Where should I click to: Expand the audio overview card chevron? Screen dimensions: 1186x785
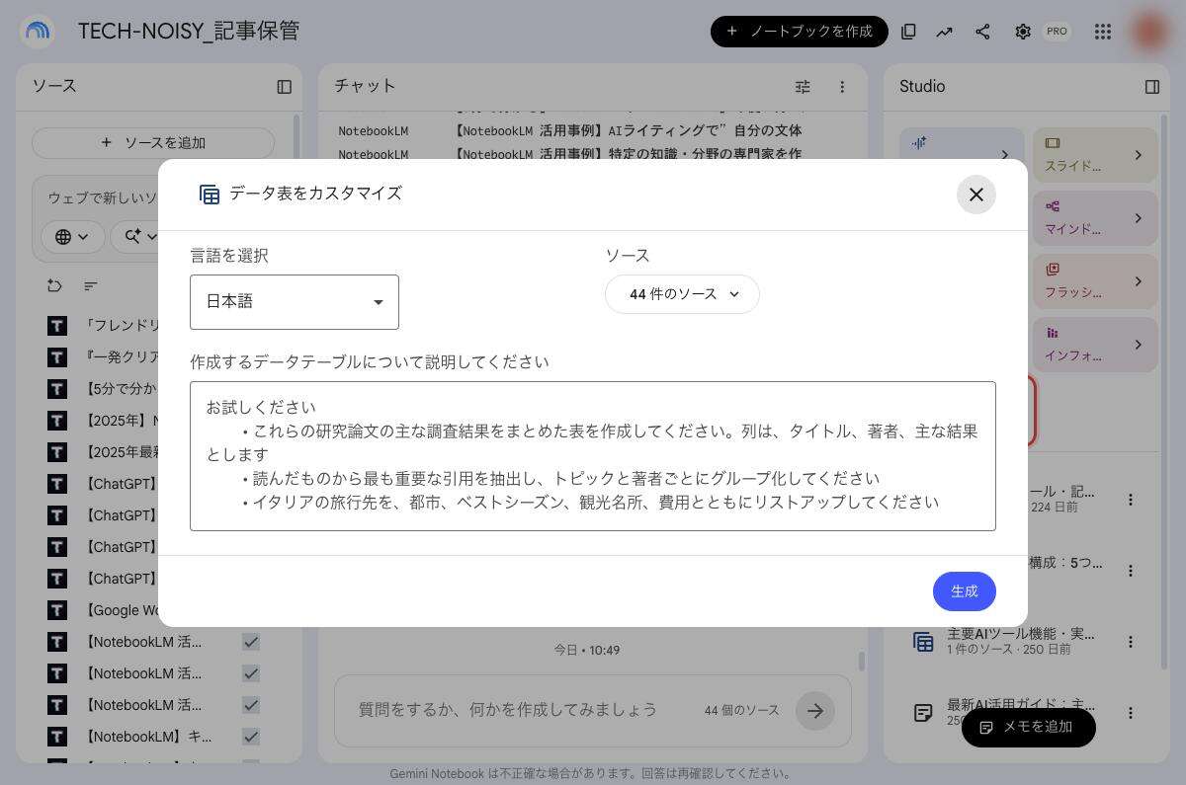1004,155
